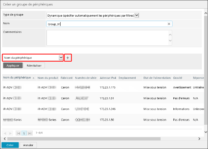Jump to last page in pager

click(x=30, y=133)
